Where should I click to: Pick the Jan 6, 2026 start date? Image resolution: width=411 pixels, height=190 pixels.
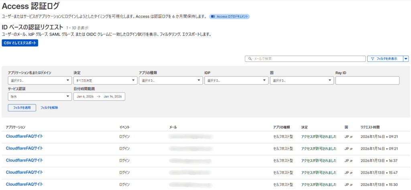pyautogui.click(x=85, y=97)
